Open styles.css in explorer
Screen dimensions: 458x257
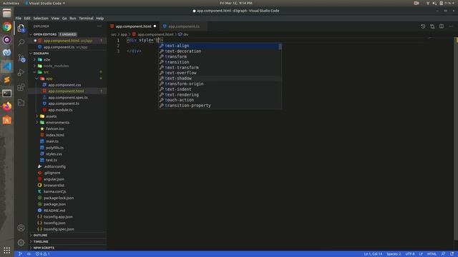coord(54,154)
